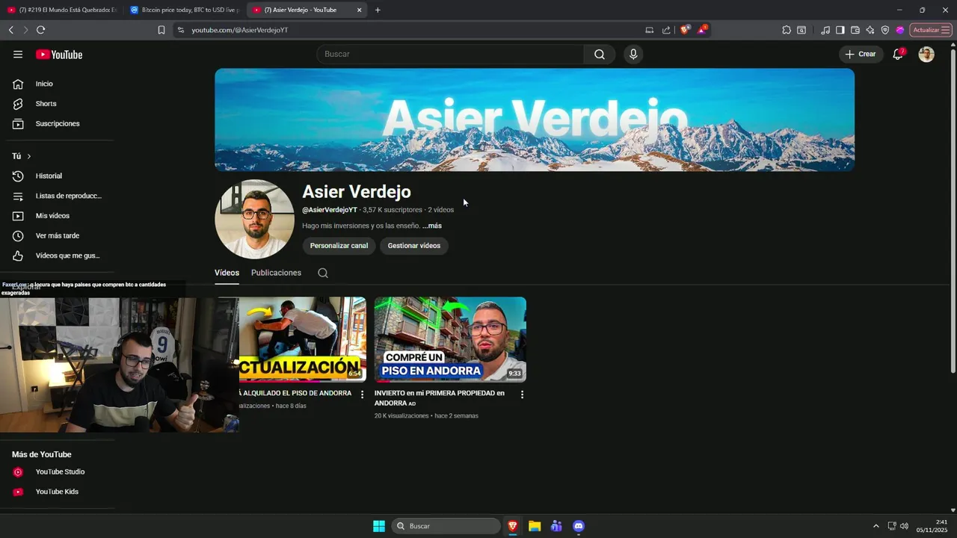Open title INVIERTO en mi PRIMERA PROPIEDAD
Viewport: 957px width, 538px height.
coord(440,398)
